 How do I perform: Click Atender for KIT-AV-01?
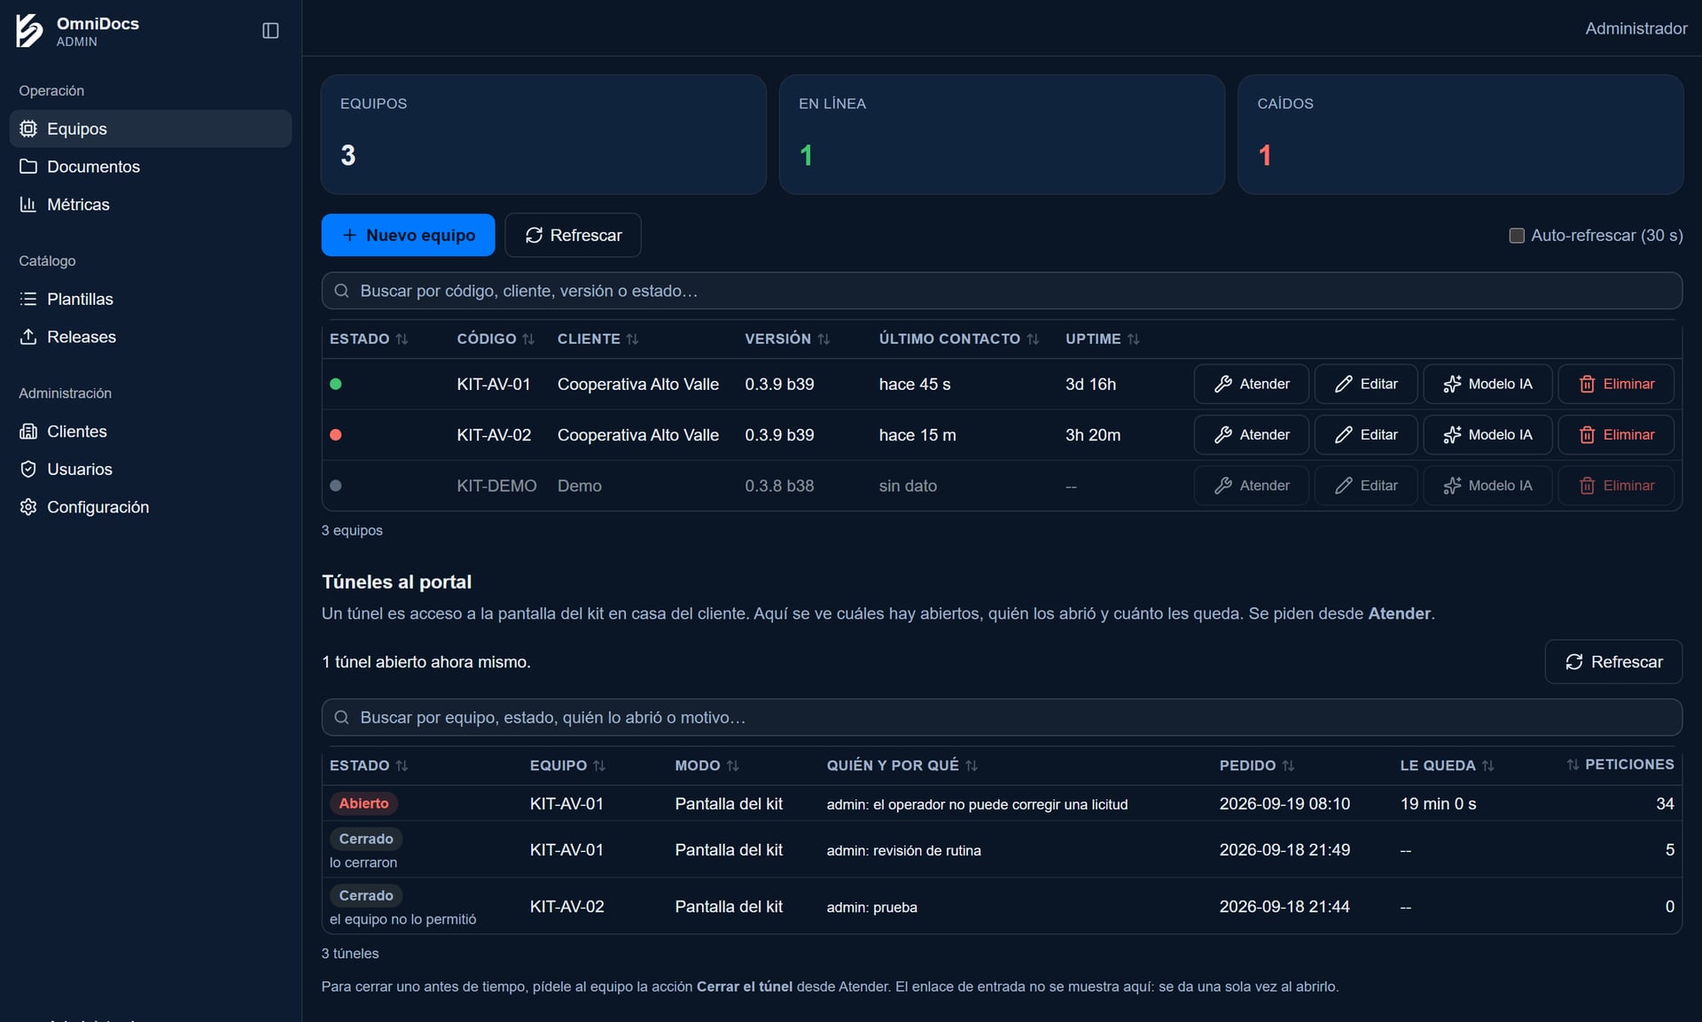tap(1251, 384)
